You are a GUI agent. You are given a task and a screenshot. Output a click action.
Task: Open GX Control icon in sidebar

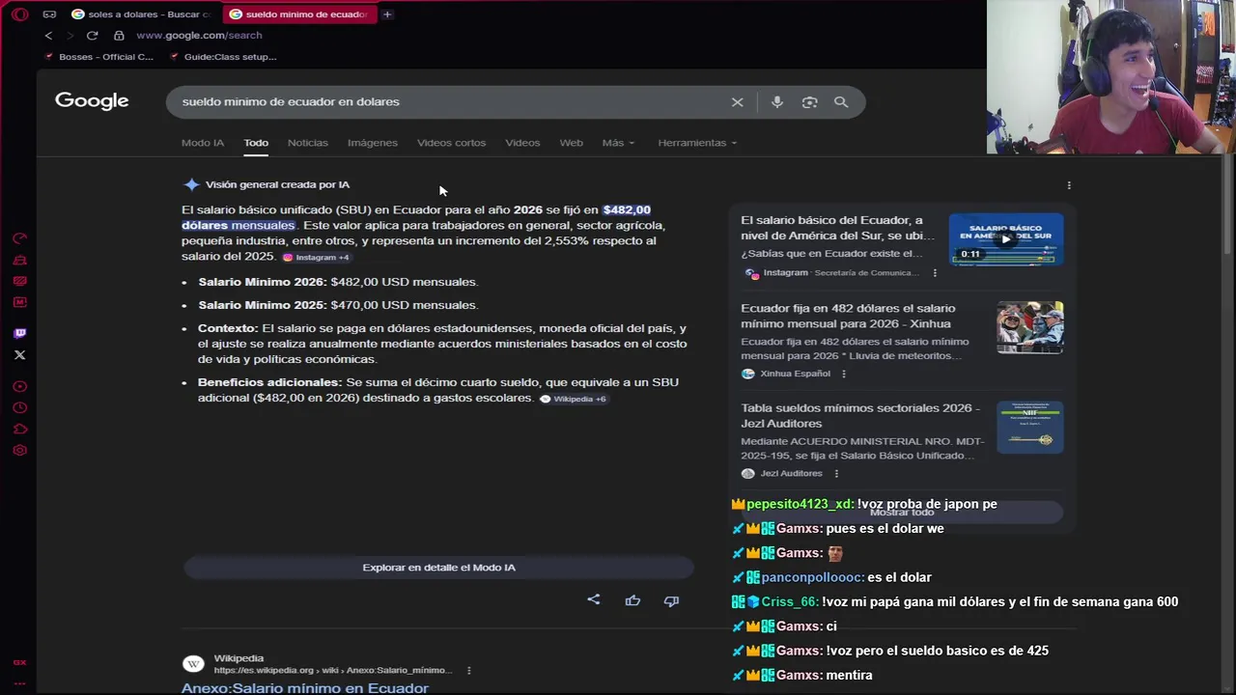click(x=19, y=238)
